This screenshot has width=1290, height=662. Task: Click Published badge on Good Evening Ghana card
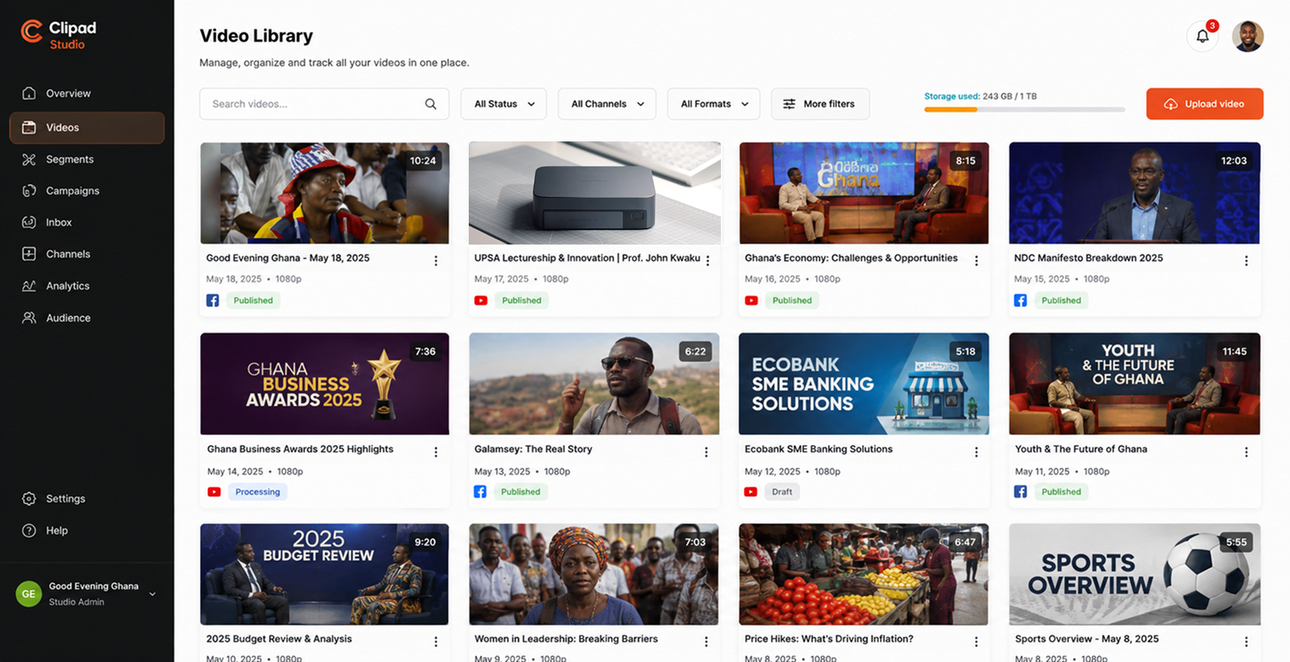coord(253,300)
